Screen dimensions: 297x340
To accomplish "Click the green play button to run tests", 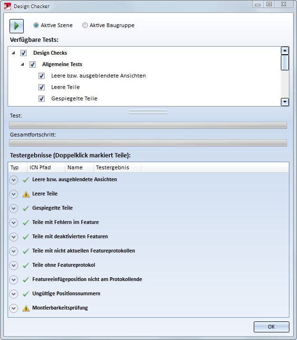I will [17, 26].
